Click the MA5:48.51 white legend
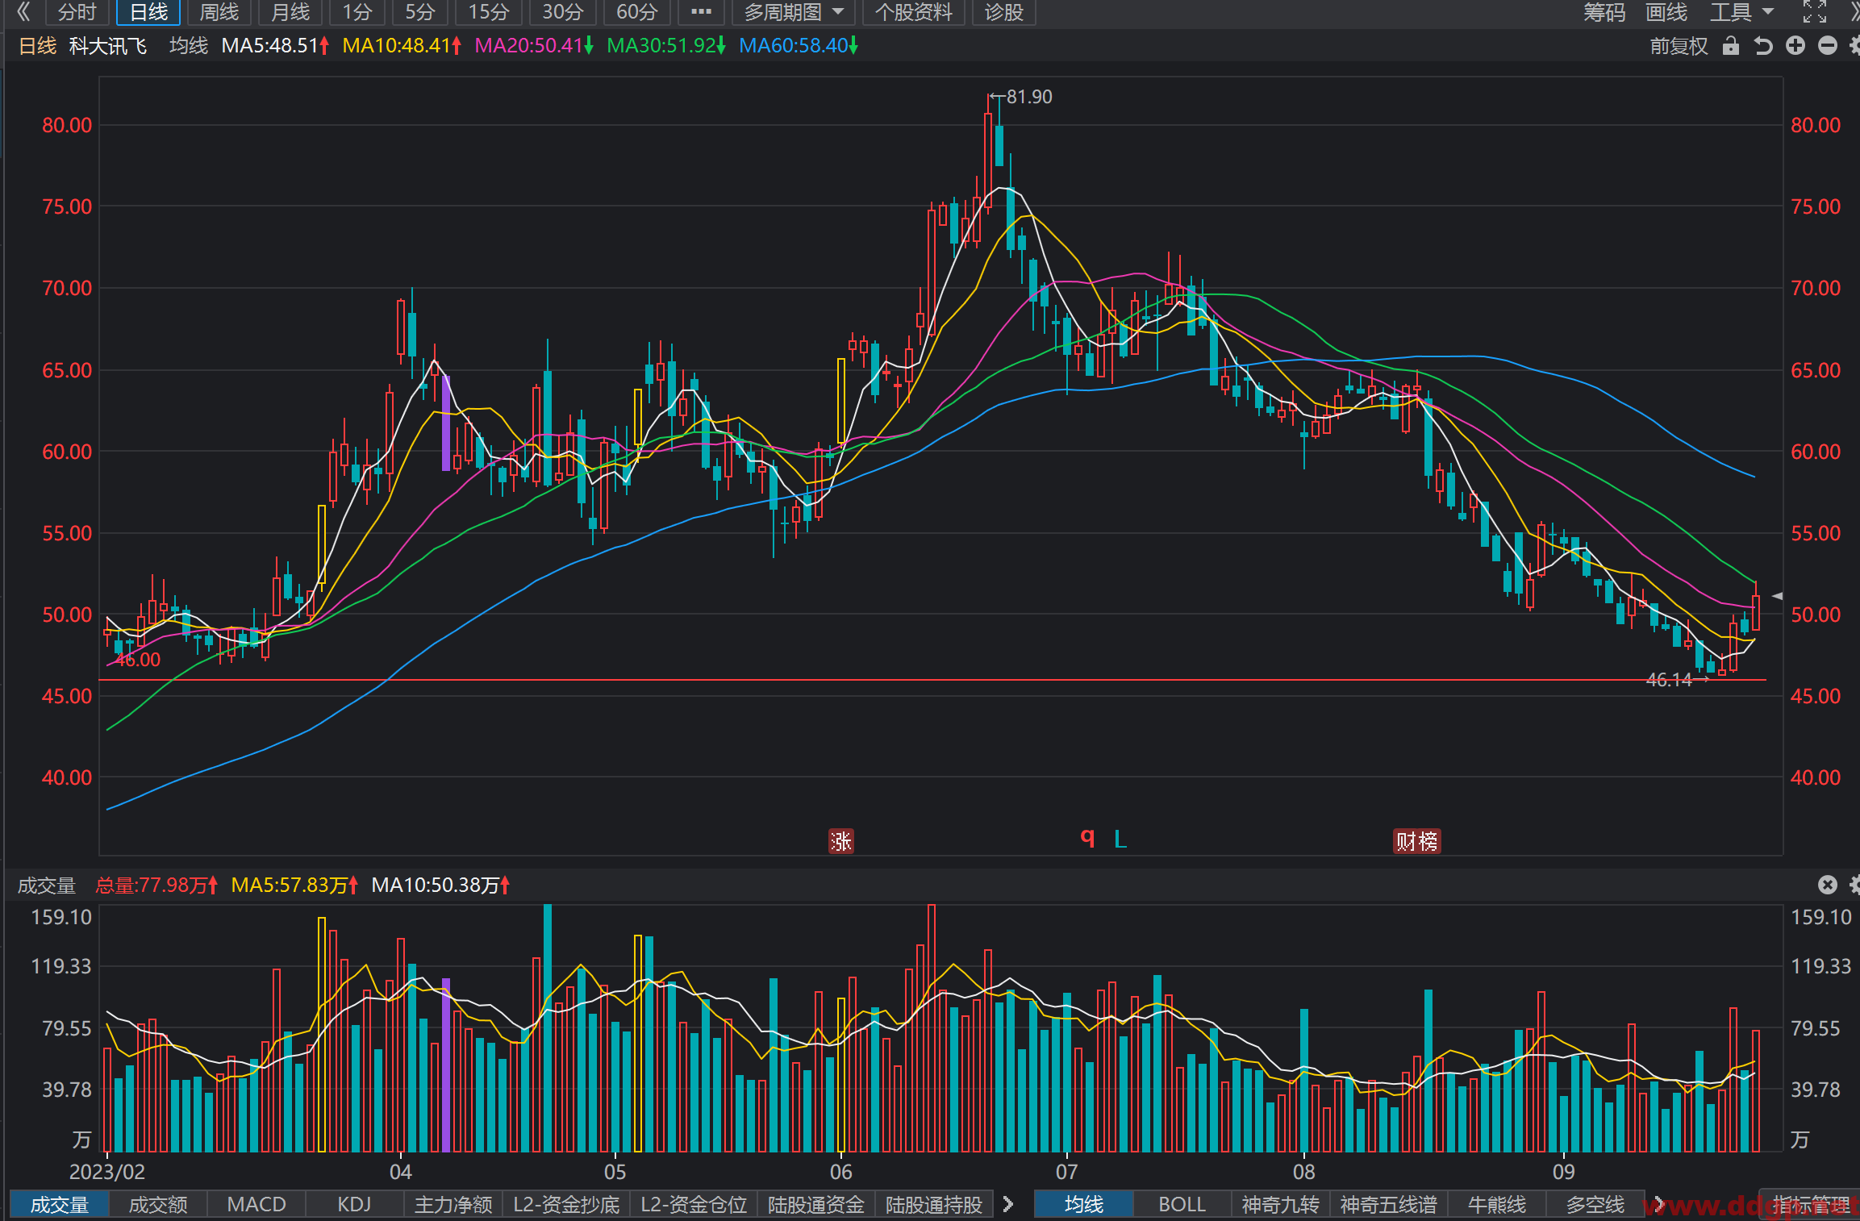The image size is (1860, 1221). pos(275,46)
